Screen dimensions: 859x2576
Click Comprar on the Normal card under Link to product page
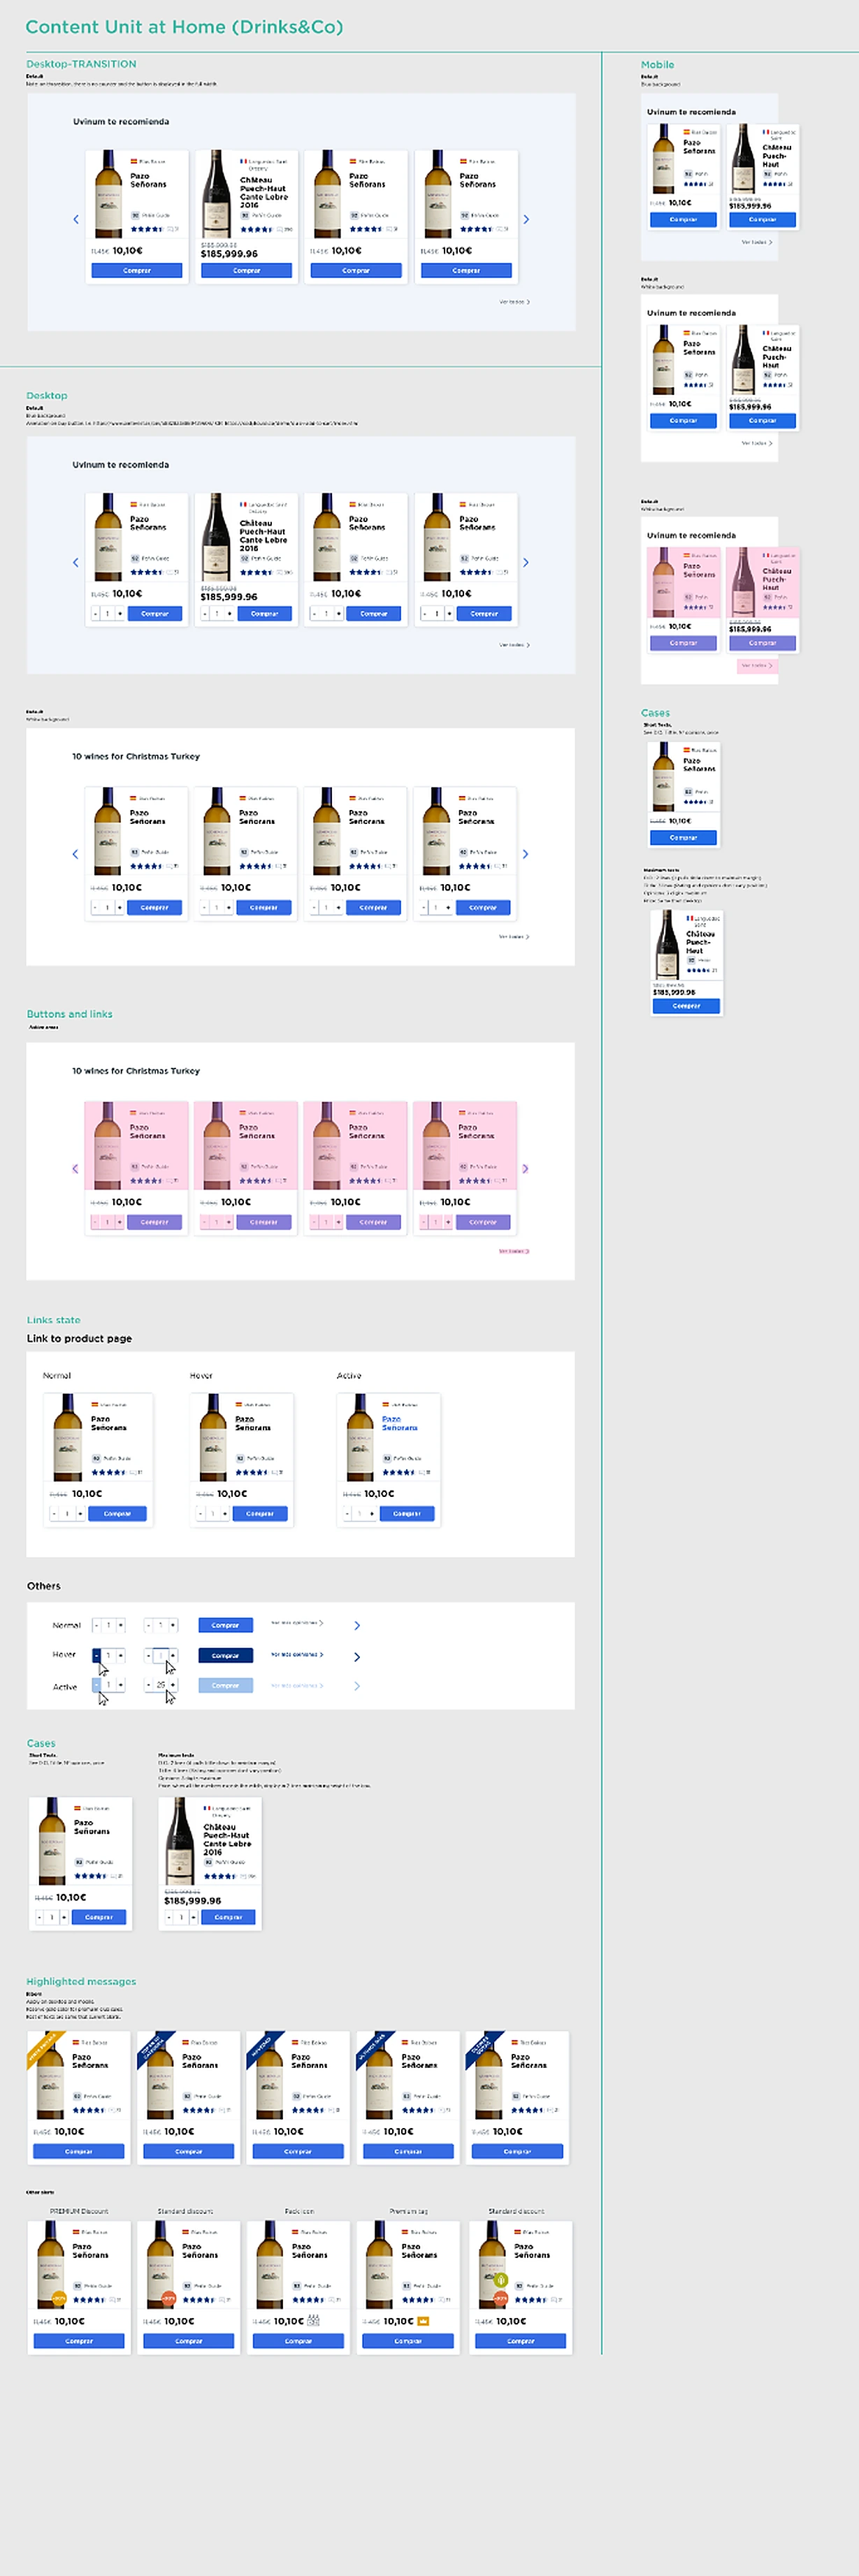[117, 1513]
